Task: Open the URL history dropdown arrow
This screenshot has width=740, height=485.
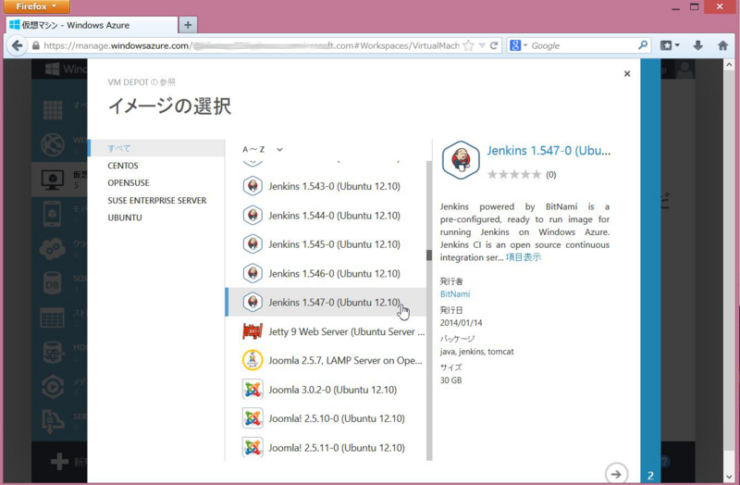Action: point(482,45)
